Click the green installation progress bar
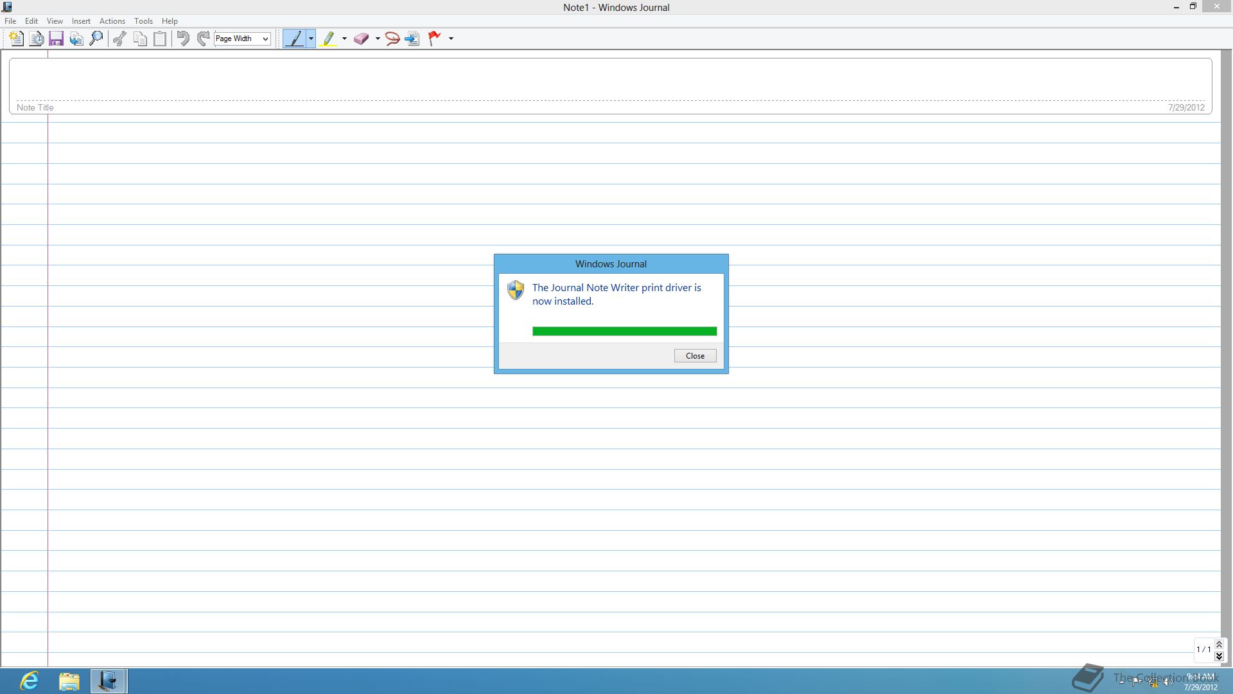The width and height of the screenshot is (1233, 694). pyautogui.click(x=624, y=332)
